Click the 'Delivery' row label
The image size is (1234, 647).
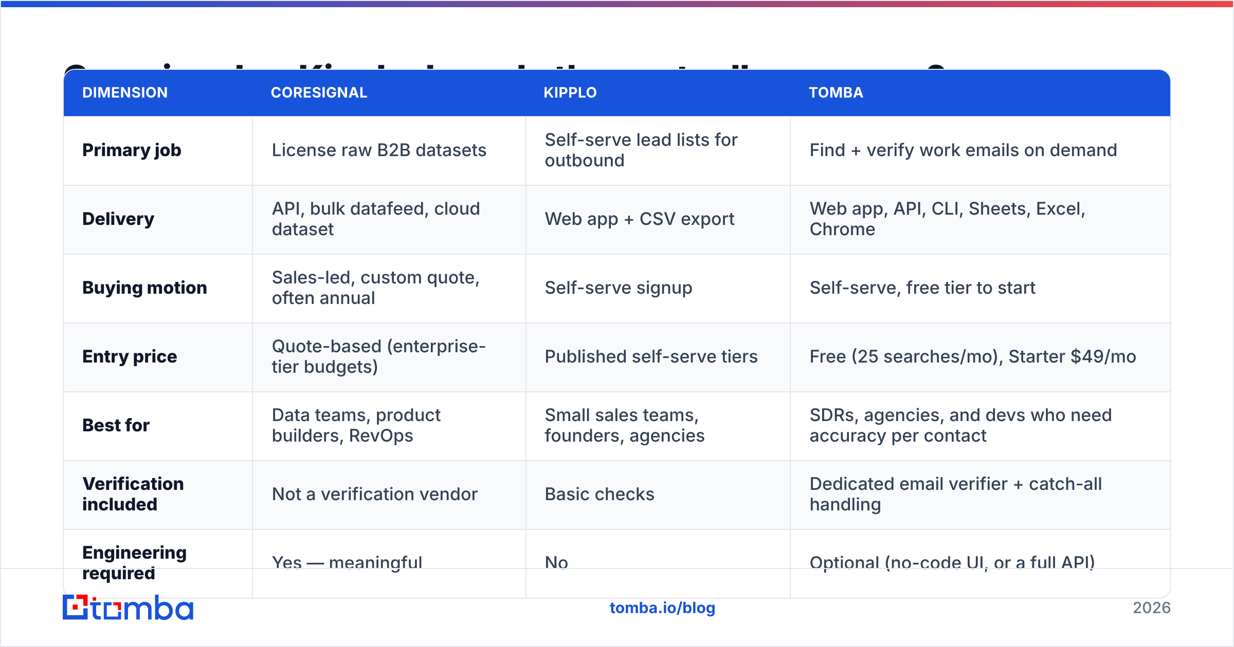click(x=118, y=219)
